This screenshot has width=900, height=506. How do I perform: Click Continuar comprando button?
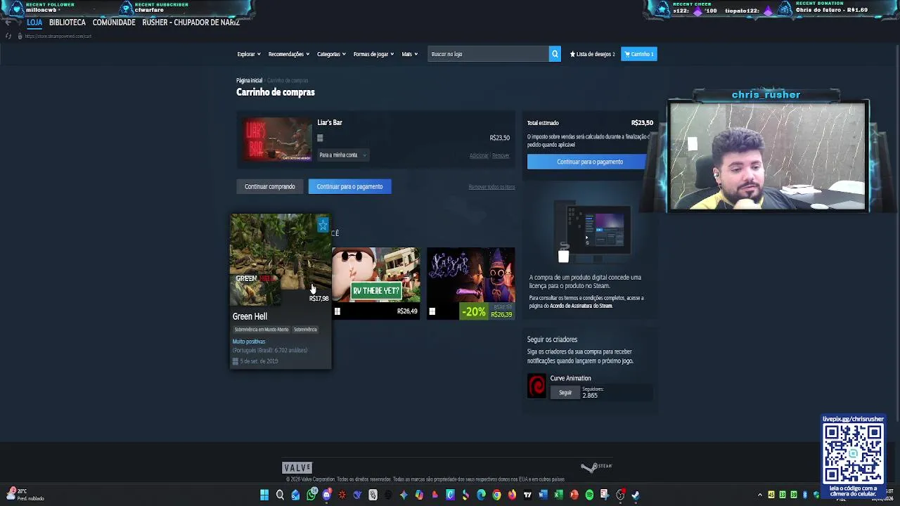point(270,186)
